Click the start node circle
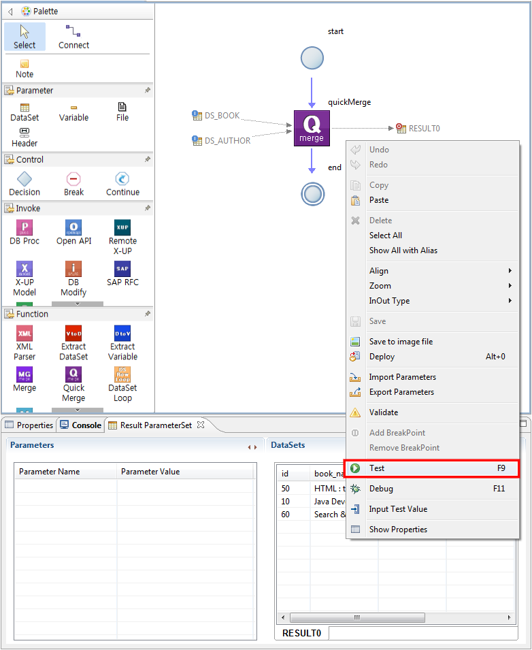This screenshot has width=532, height=650. click(x=312, y=58)
